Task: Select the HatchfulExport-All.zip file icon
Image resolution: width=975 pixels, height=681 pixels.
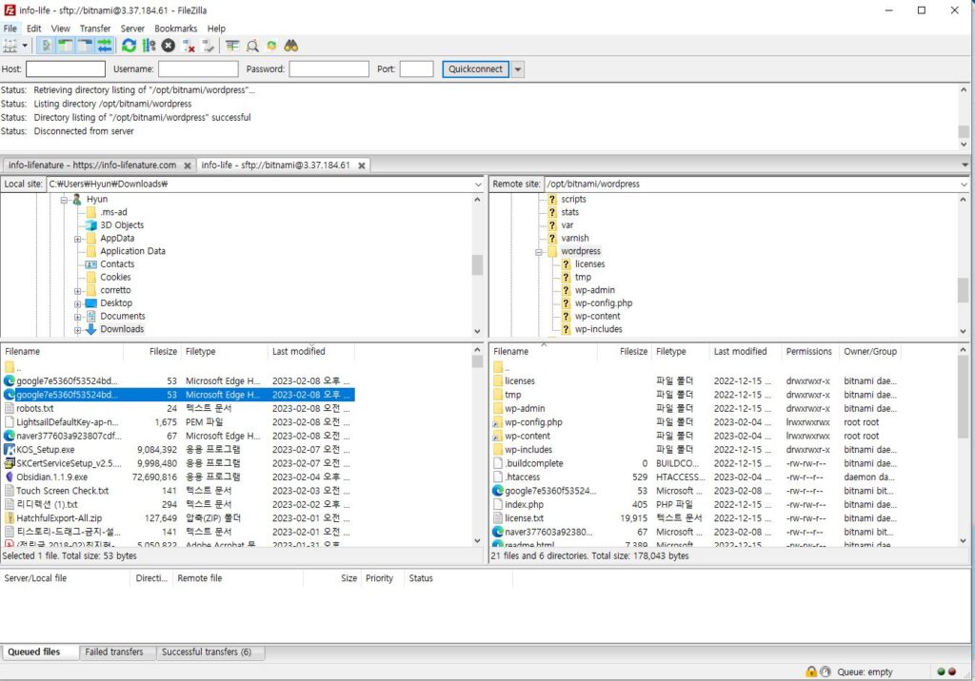Action: tap(10, 517)
